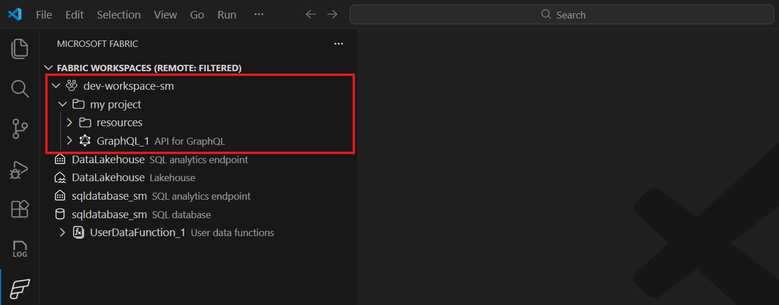
Task: Expand the UserDataFunction_1 item
Action: [x=63, y=233]
